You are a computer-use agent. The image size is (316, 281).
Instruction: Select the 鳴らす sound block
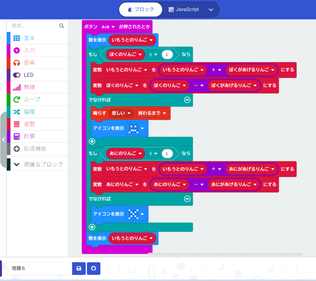[99, 113]
